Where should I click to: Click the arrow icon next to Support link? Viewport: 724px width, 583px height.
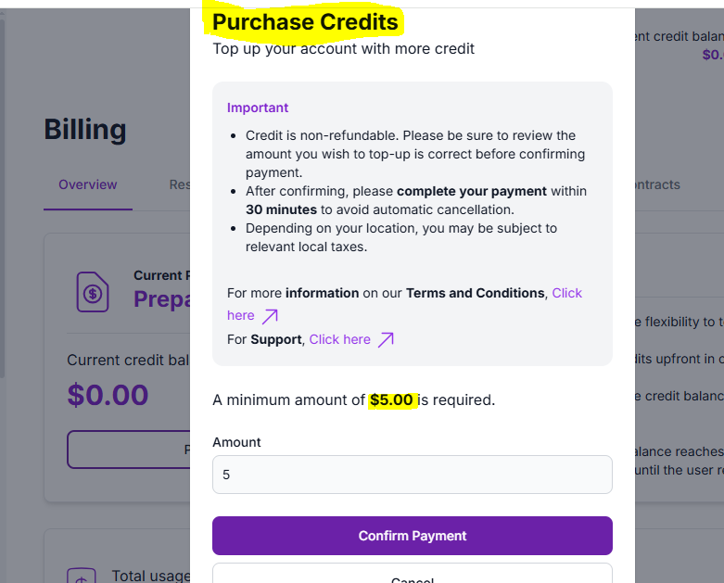click(386, 339)
